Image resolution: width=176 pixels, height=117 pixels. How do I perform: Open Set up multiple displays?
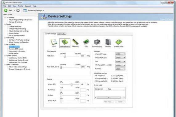click(17, 35)
